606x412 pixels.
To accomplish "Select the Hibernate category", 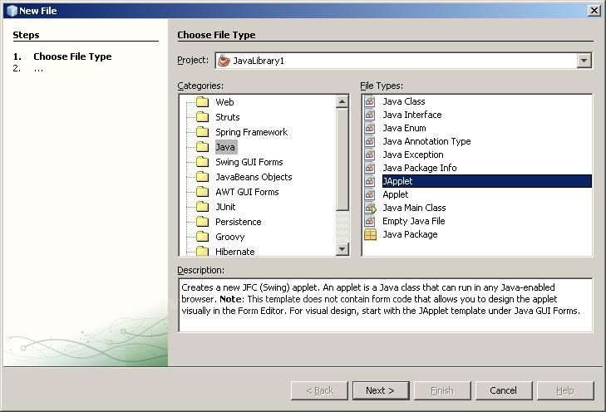I will [235, 252].
